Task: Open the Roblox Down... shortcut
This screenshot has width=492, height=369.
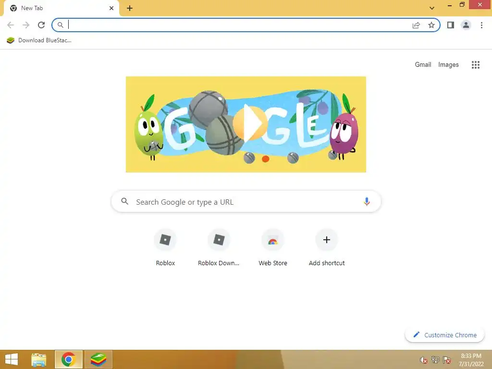Action: point(219,248)
